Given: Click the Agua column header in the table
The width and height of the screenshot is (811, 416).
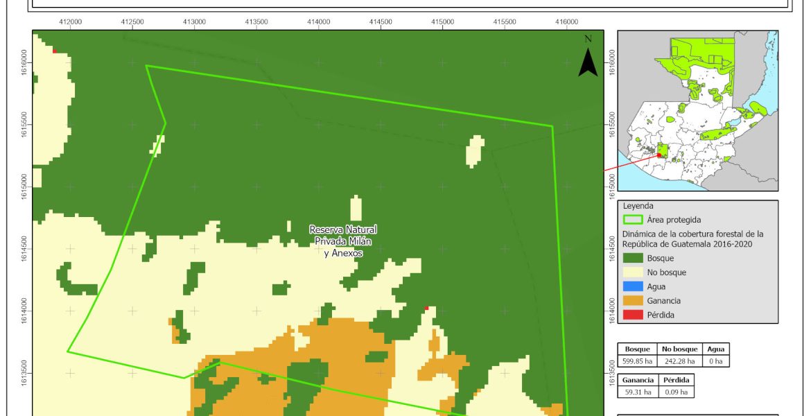Looking at the screenshot, I should [714, 349].
